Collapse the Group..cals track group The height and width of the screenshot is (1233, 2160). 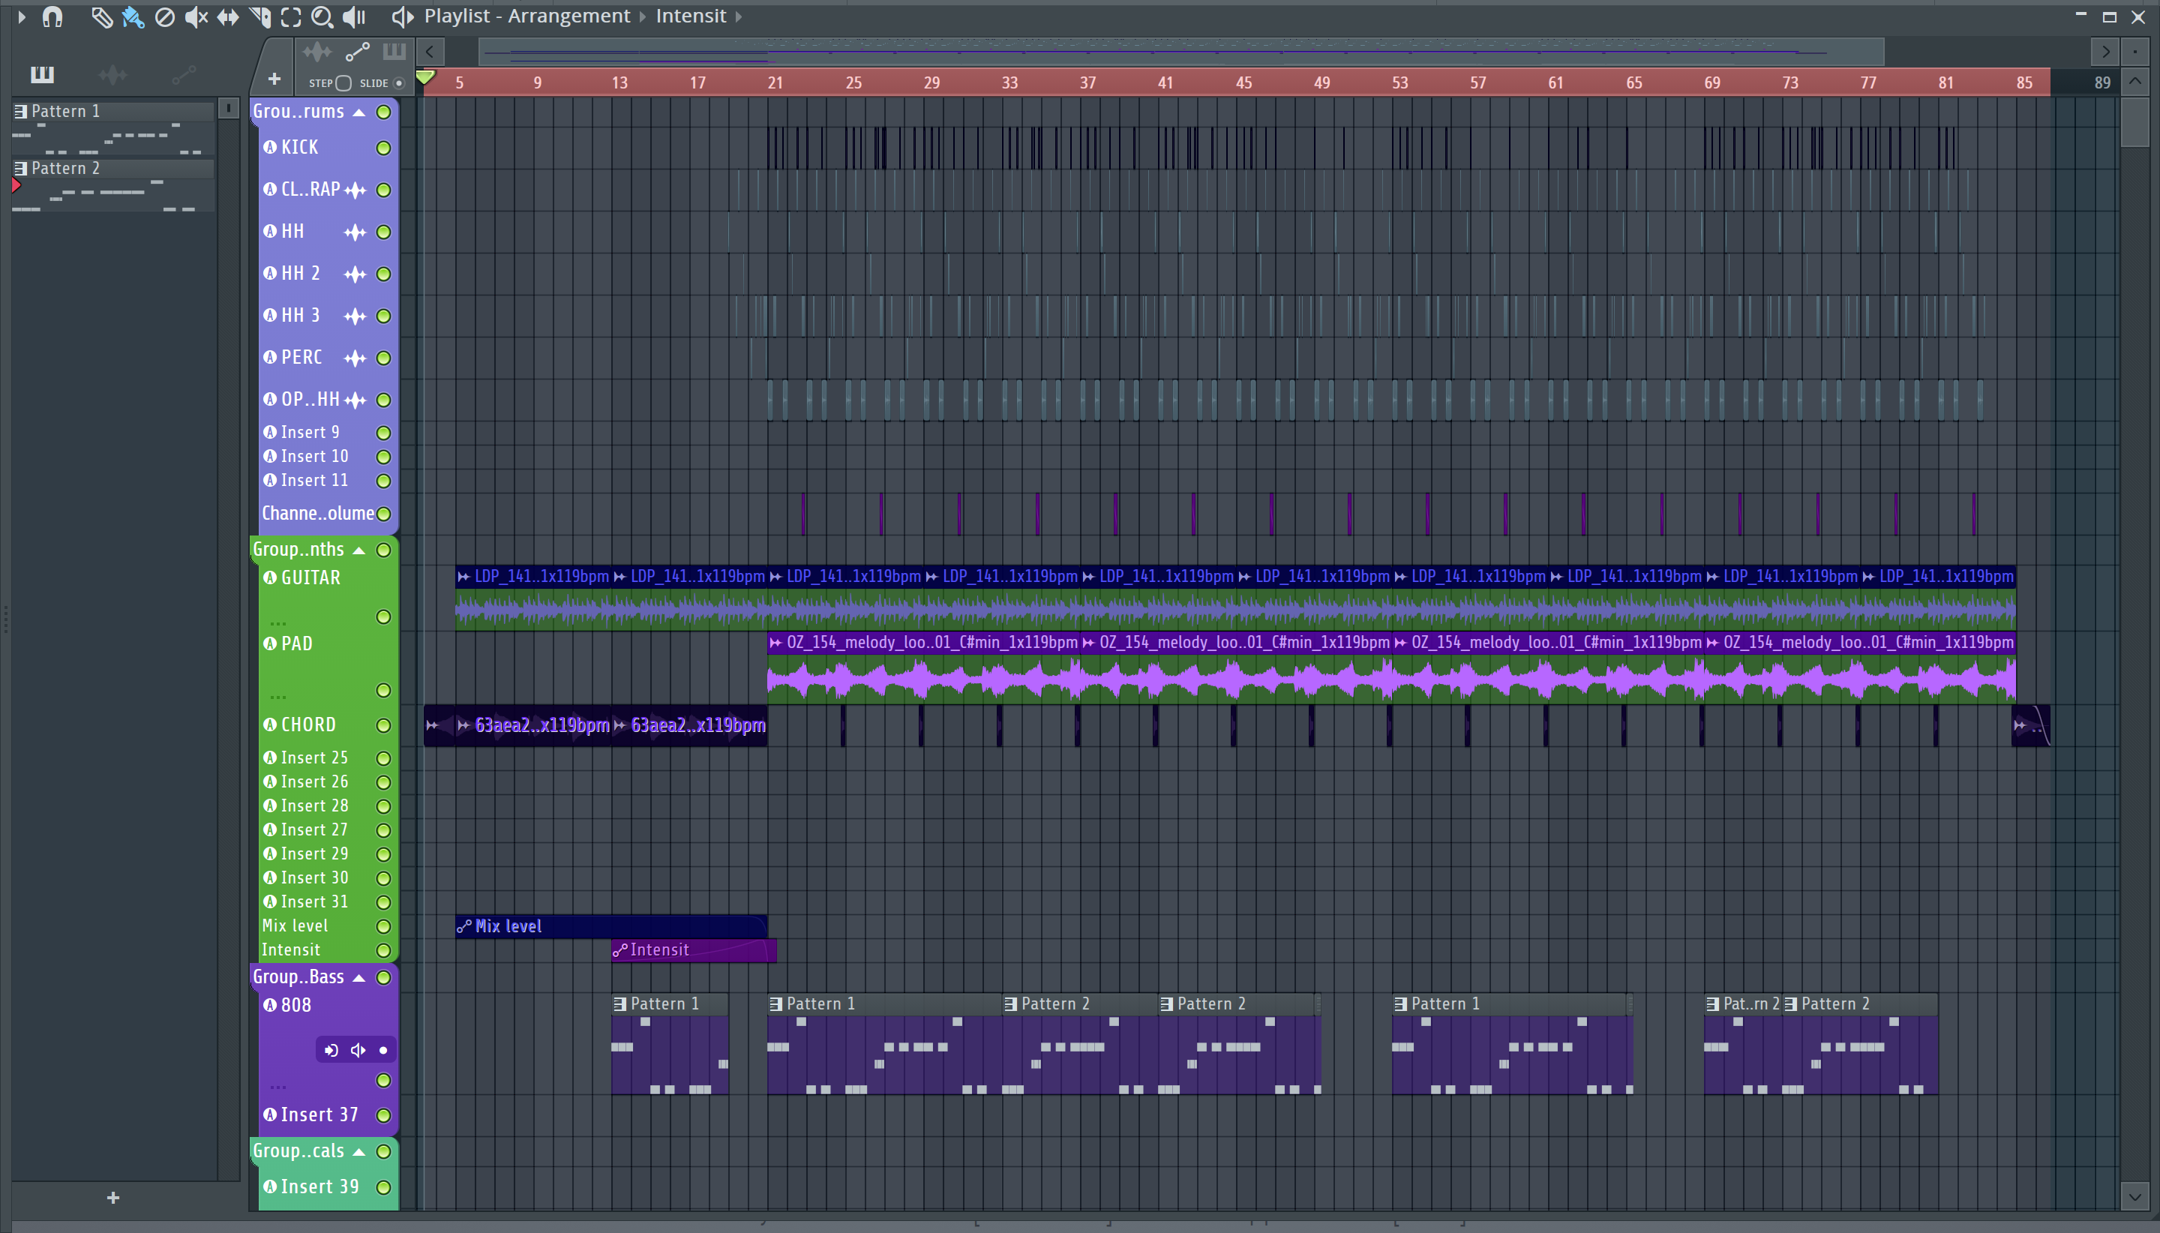[359, 1153]
